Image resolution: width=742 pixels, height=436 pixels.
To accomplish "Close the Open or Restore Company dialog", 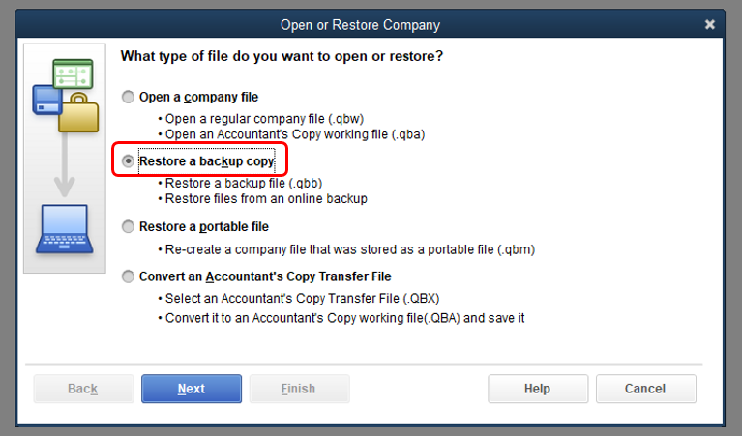I will [x=710, y=24].
